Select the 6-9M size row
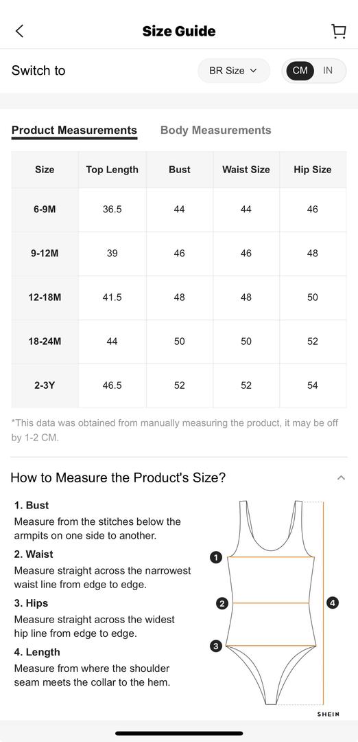 click(x=179, y=210)
